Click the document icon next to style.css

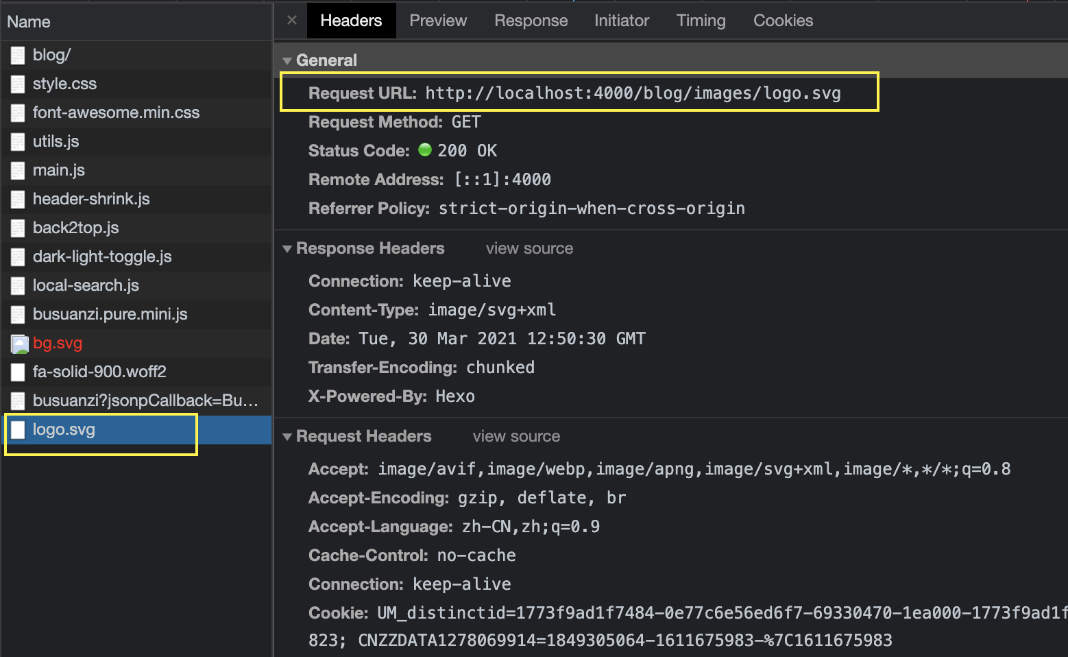click(x=17, y=84)
